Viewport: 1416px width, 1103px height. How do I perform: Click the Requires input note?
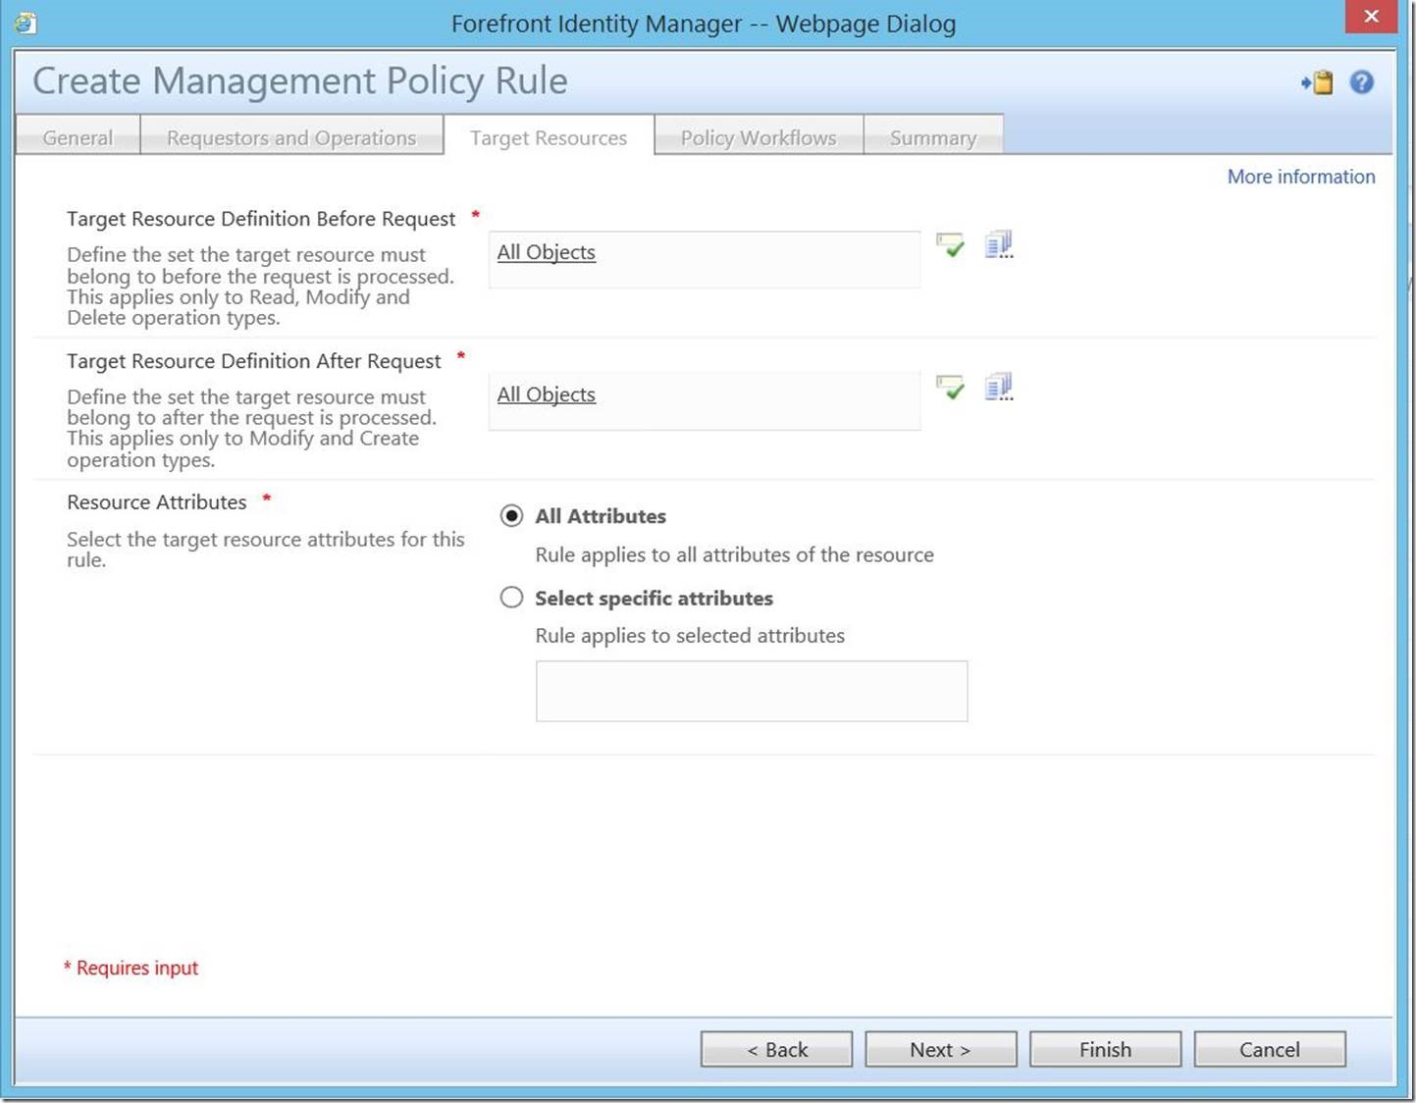(131, 968)
